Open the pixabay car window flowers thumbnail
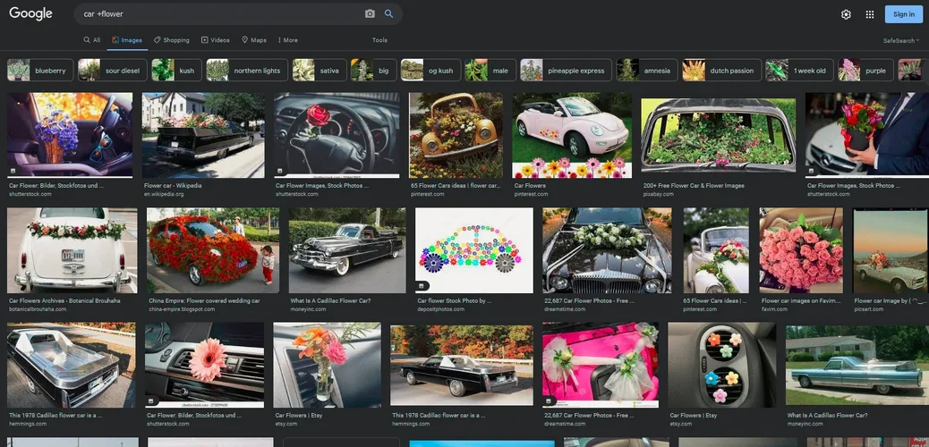Image resolution: width=929 pixels, height=447 pixels. point(719,135)
